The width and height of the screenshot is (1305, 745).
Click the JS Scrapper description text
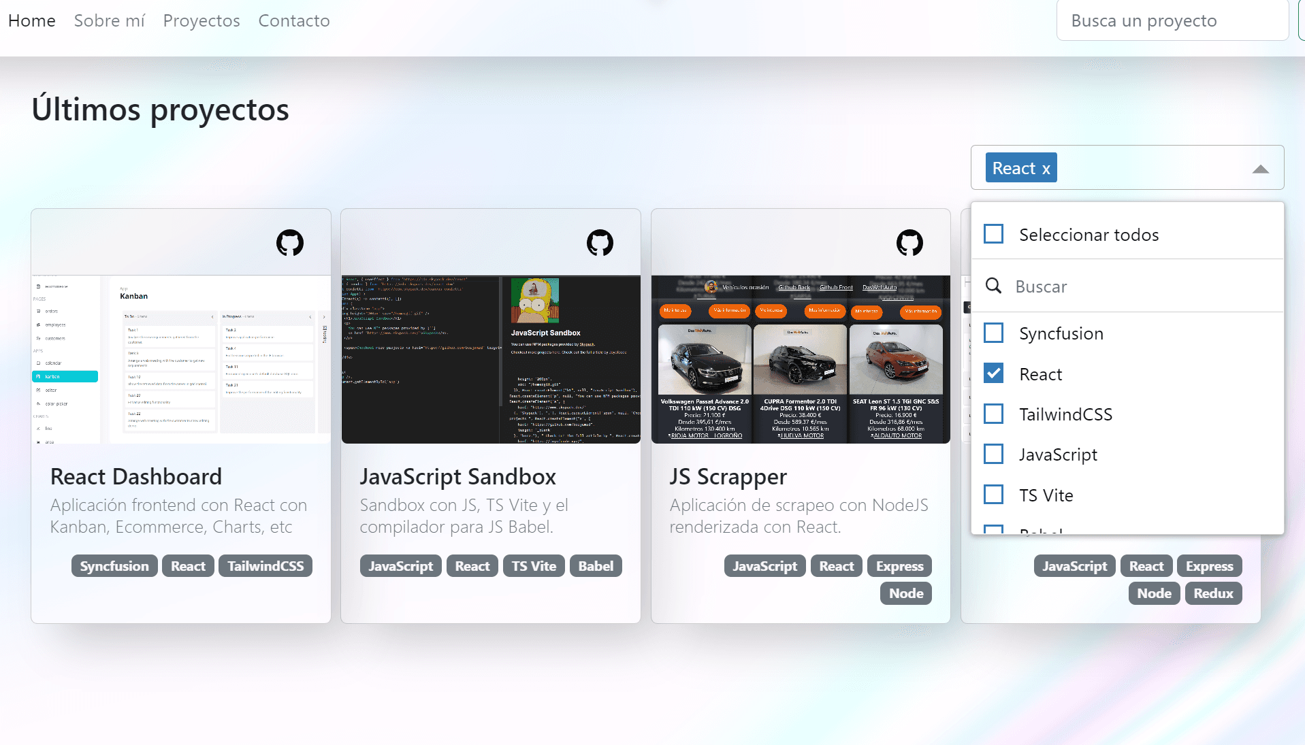click(799, 516)
